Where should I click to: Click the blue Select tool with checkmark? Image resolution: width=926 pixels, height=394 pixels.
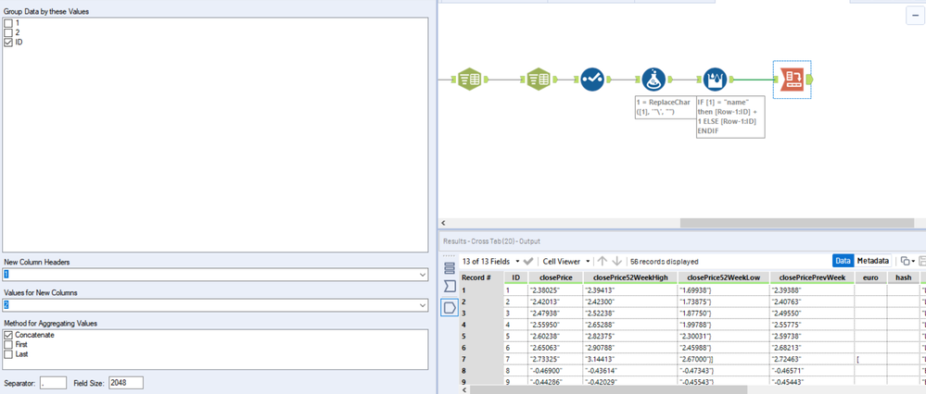[591, 80]
